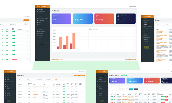The height and width of the screenshot is (103, 172).
Task: Click the Promo Codes icon in center sidebar
Action: coord(37,20)
